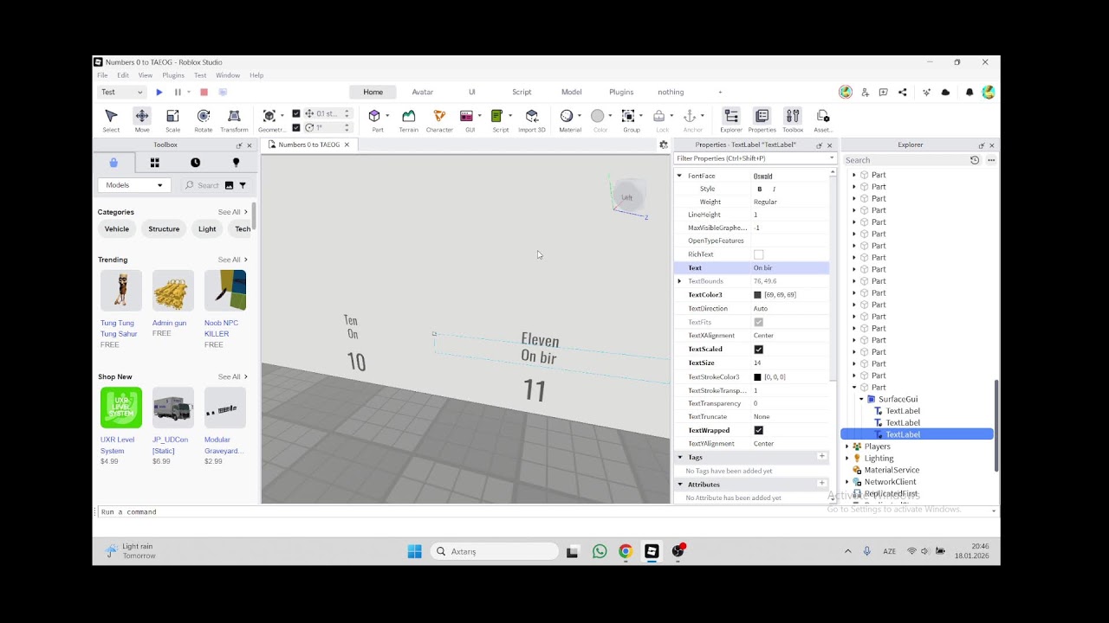Switch to the UI ribbon tab
The width and height of the screenshot is (1109, 623).
[472, 92]
